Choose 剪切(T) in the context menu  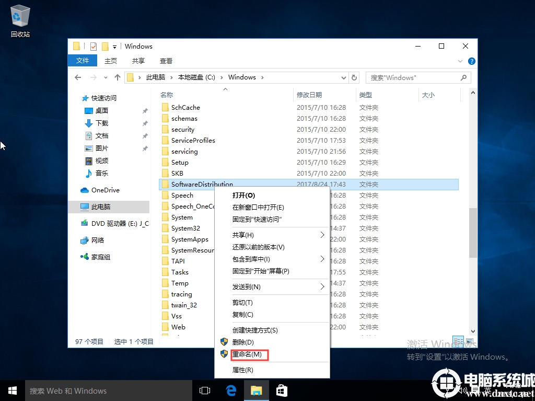[x=242, y=303]
